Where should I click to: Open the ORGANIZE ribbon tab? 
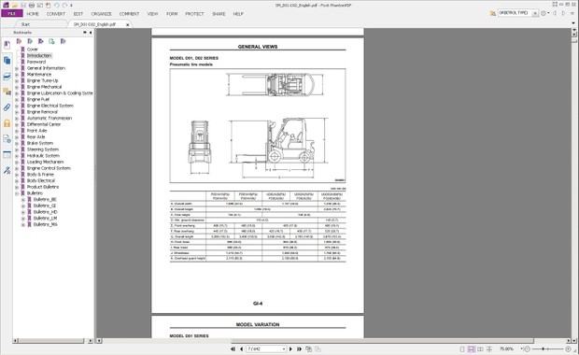click(101, 14)
